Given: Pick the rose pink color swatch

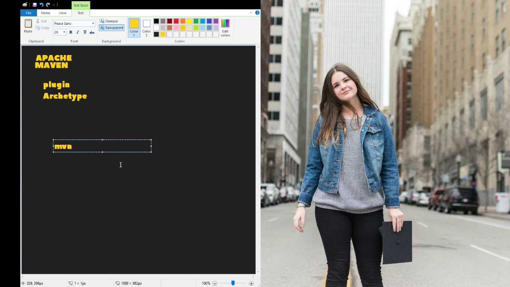Looking at the screenshot, I should coord(176,28).
